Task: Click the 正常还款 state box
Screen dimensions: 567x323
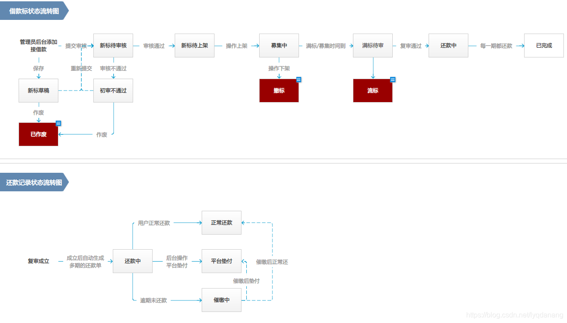Action: 222,223
